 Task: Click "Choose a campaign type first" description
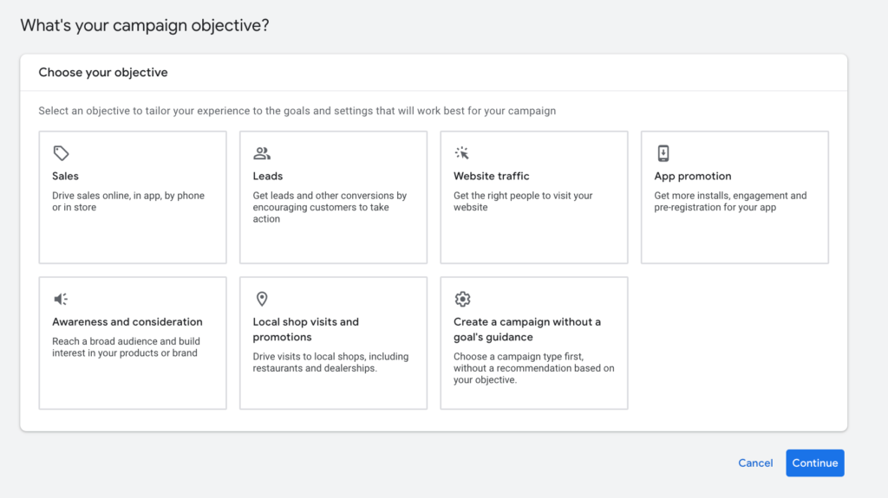point(534,368)
